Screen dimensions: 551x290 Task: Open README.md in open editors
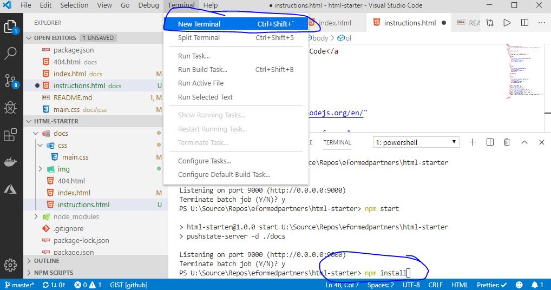[73, 97]
